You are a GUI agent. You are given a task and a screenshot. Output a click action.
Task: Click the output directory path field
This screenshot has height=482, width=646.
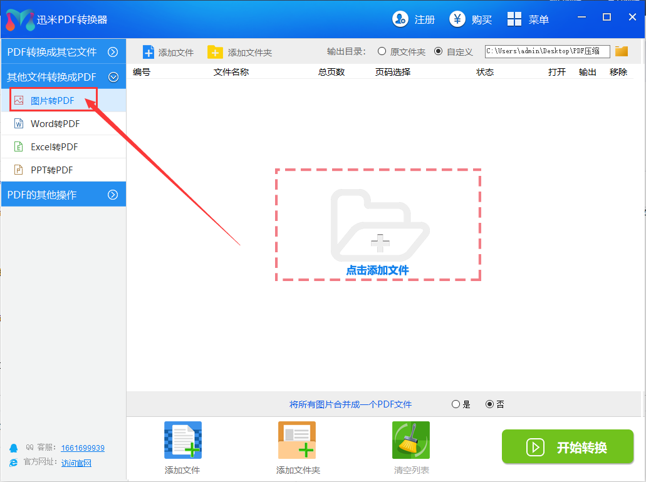tap(546, 51)
